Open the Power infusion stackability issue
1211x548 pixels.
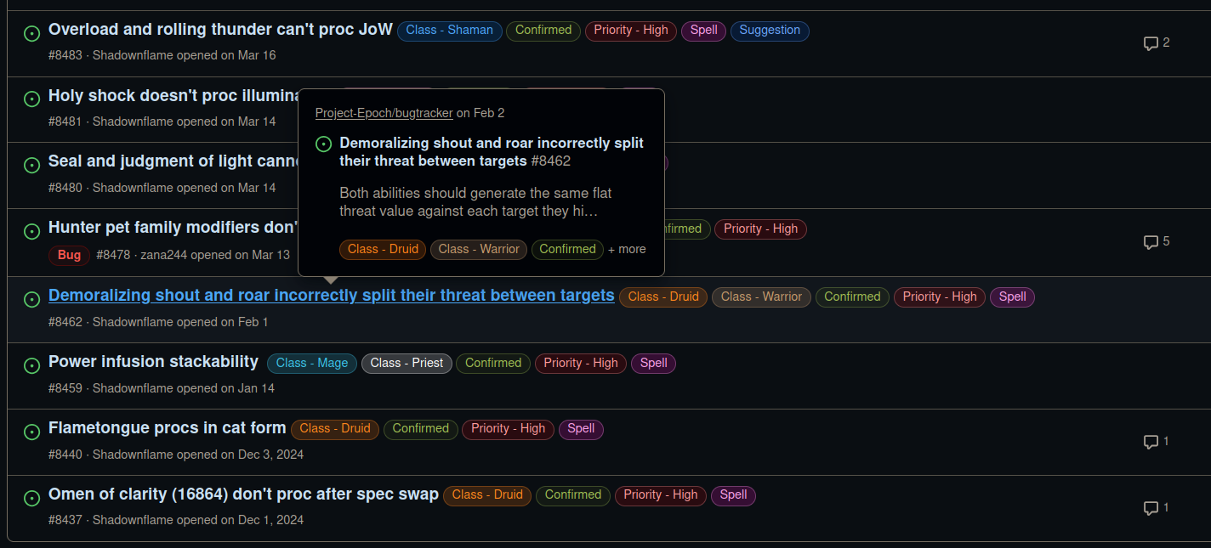pos(153,362)
